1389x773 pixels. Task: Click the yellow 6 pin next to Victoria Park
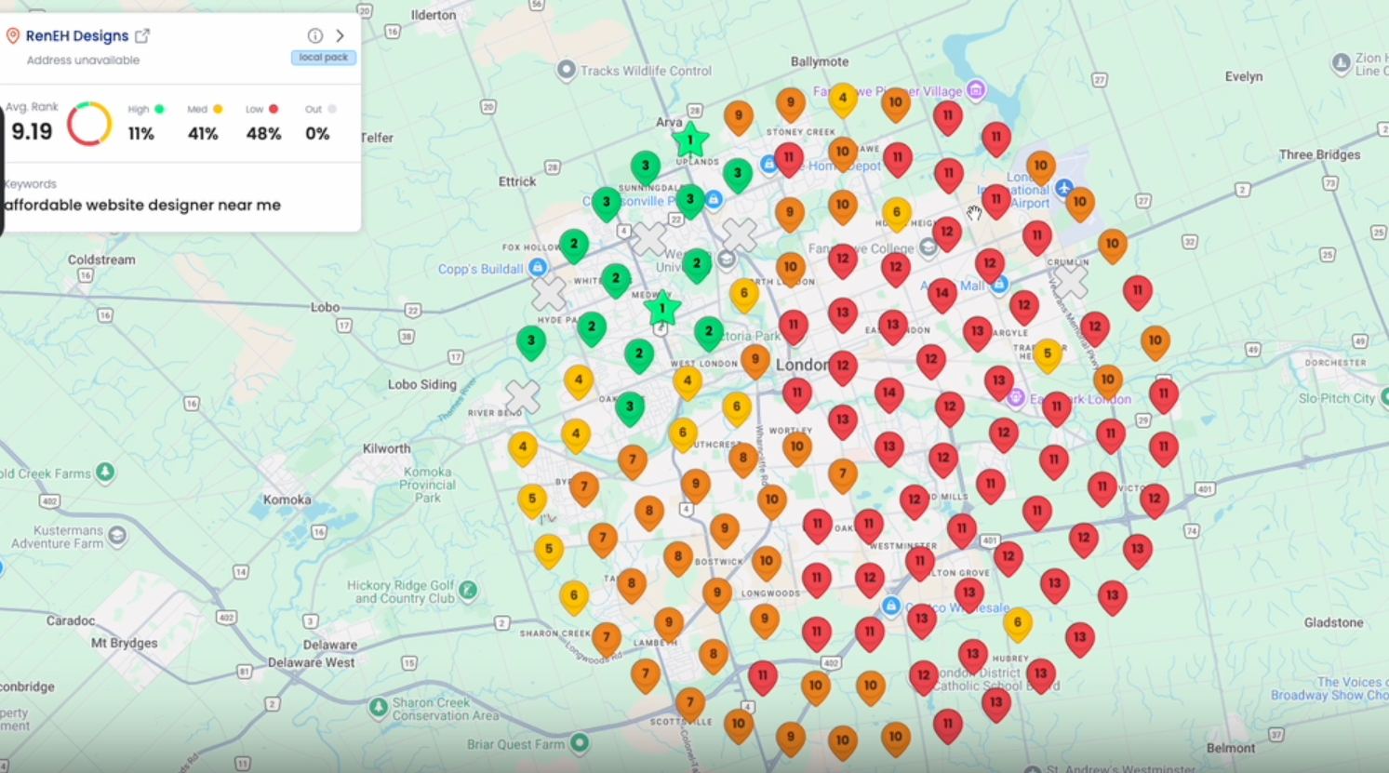(743, 294)
